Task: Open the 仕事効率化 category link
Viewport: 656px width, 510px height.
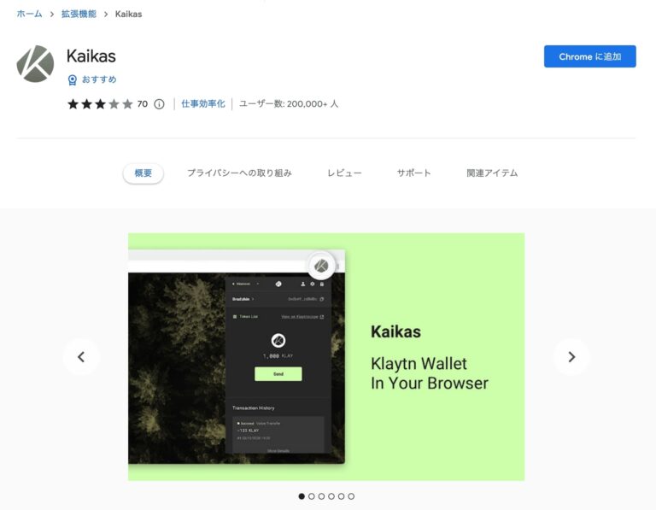Action: click(x=203, y=103)
